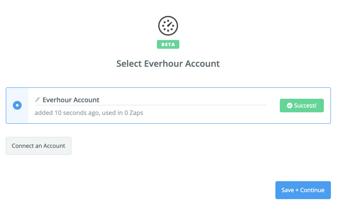Click the "Select Everhour Account" heading
Screen dimensions: 338x215
click(x=168, y=64)
